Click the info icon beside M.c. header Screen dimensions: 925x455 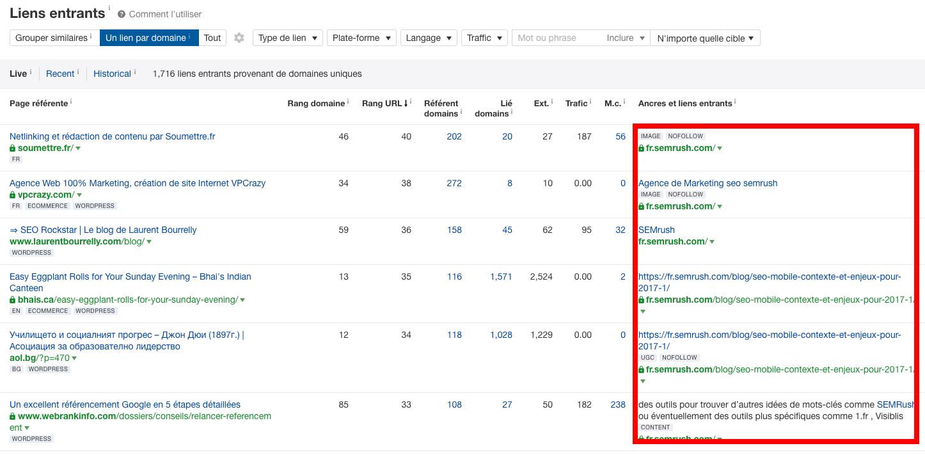coord(624,101)
